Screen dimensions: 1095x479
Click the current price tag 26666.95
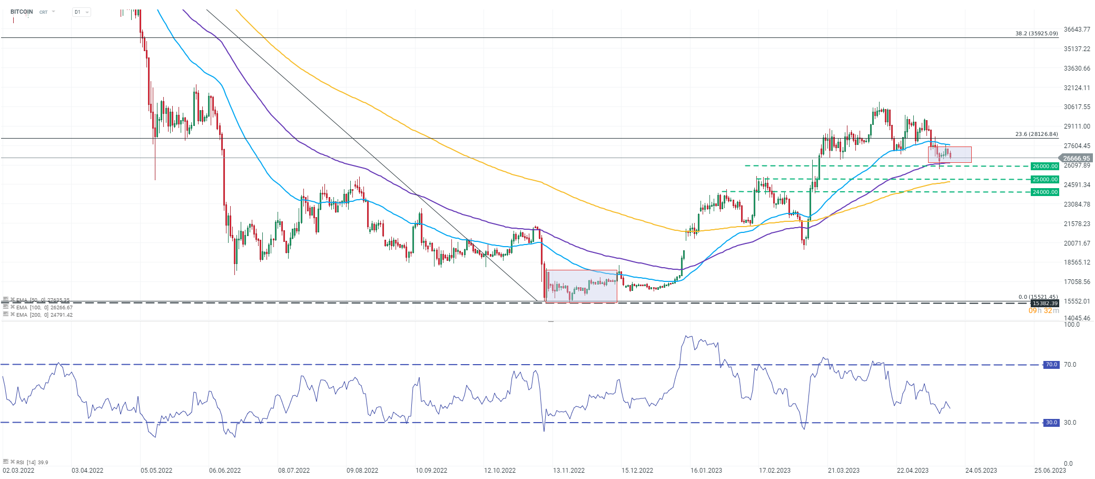[1076, 158]
